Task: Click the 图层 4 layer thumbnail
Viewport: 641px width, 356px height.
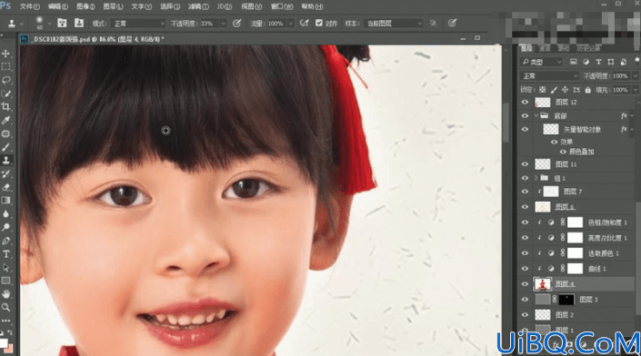Action: tap(543, 283)
